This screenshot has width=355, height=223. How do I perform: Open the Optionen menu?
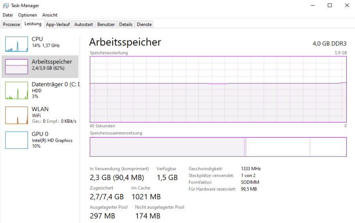pos(28,15)
